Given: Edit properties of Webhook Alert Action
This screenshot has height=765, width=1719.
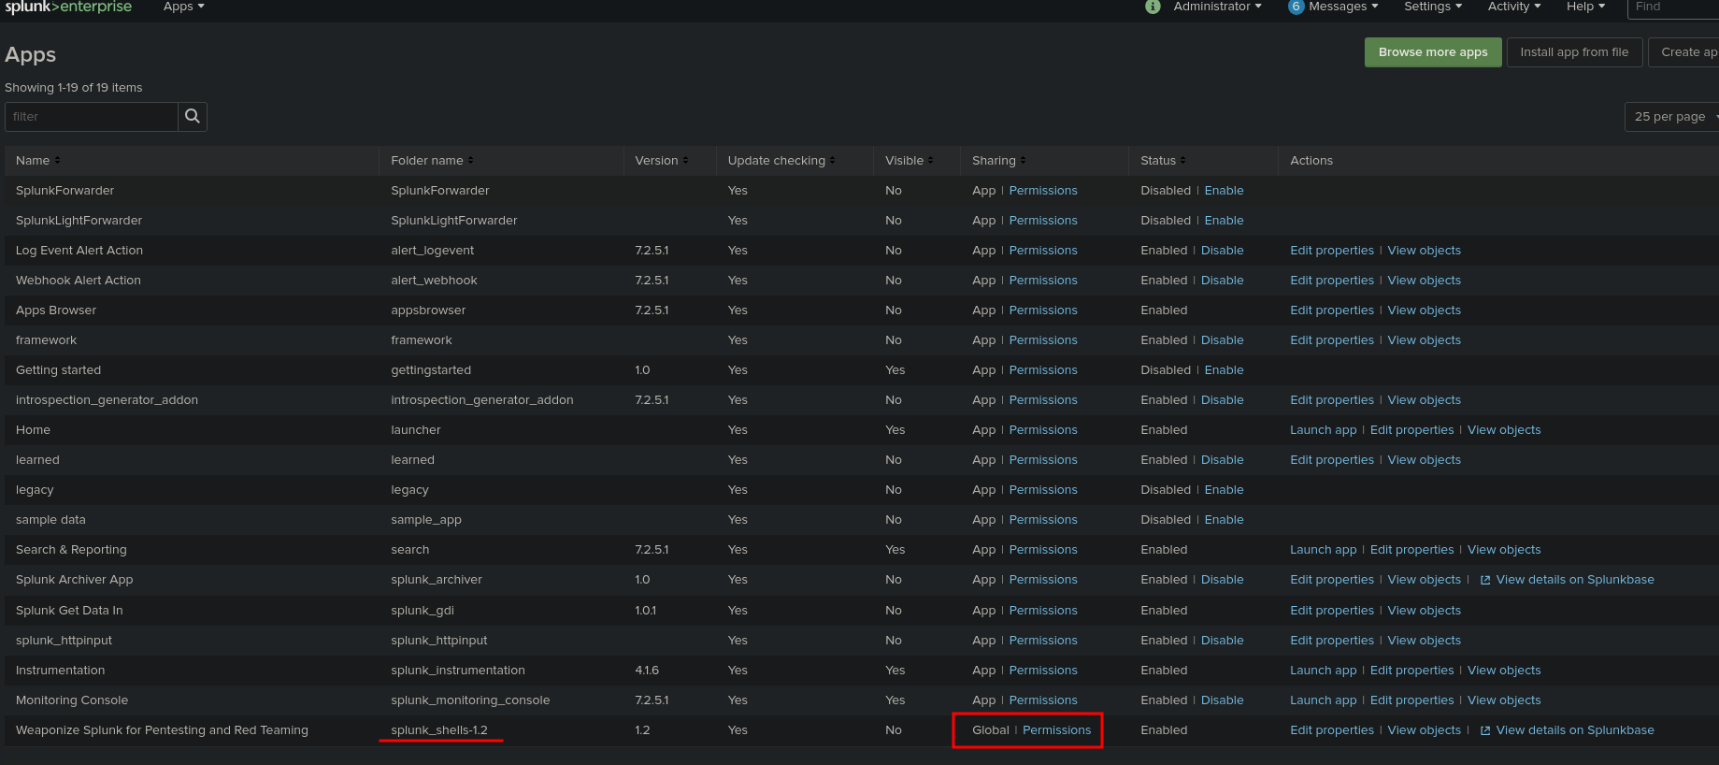Looking at the screenshot, I should click(x=1332, y=281).
